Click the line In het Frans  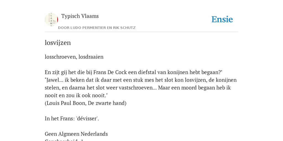(72, 119)
